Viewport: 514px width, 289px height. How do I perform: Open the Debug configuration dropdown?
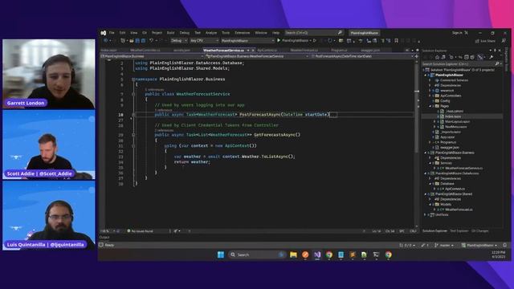(x=178, y=41)
